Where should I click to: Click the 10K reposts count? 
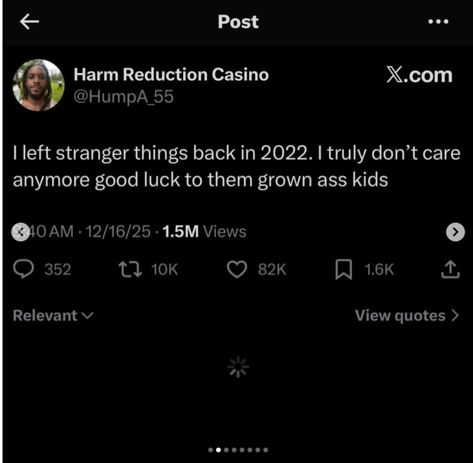(164, 270)
